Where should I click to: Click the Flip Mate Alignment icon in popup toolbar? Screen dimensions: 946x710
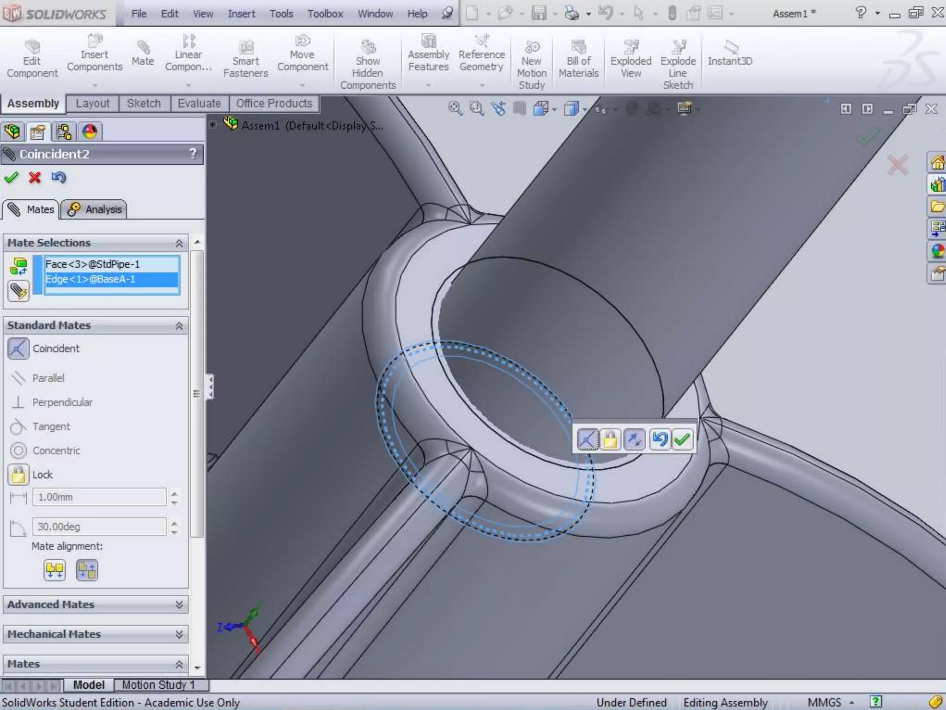click(634, 440)
